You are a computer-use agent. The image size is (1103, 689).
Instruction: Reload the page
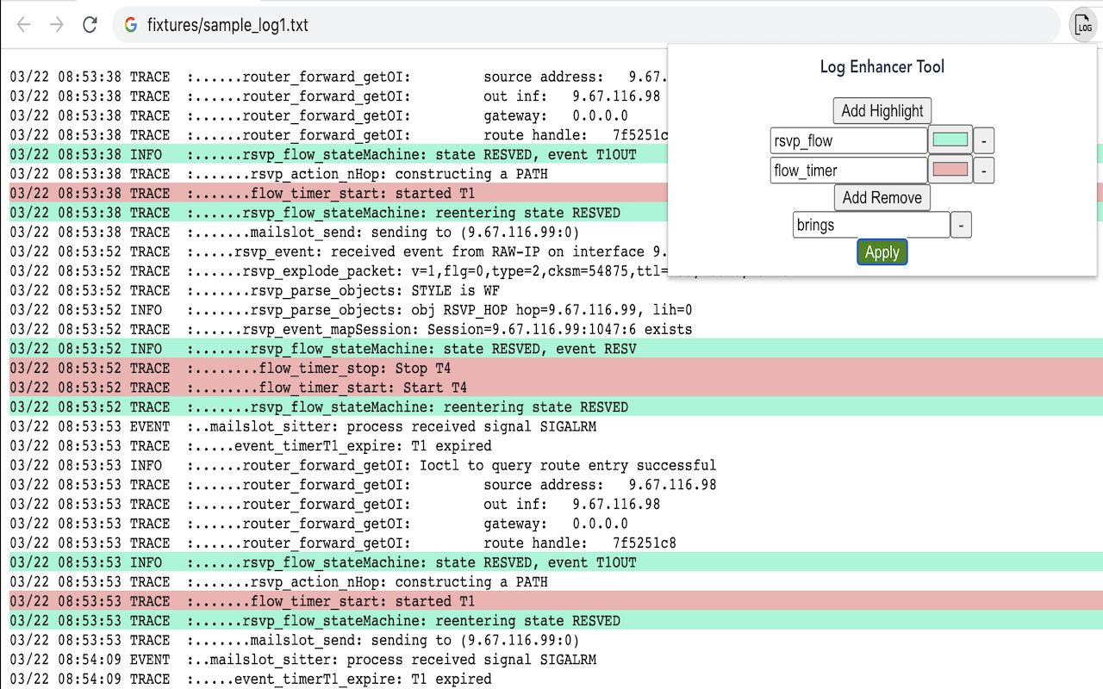[x=90, y=25]
